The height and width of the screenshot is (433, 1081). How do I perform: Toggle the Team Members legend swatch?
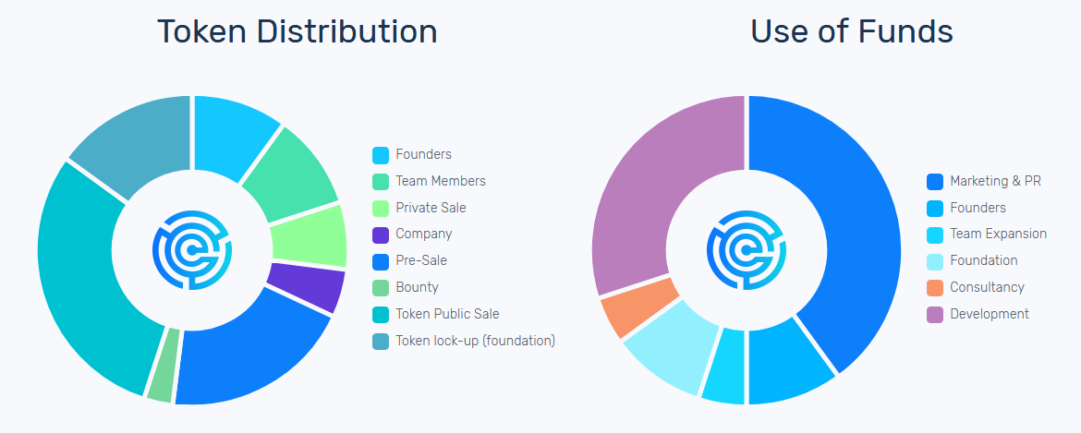point(381,182)
